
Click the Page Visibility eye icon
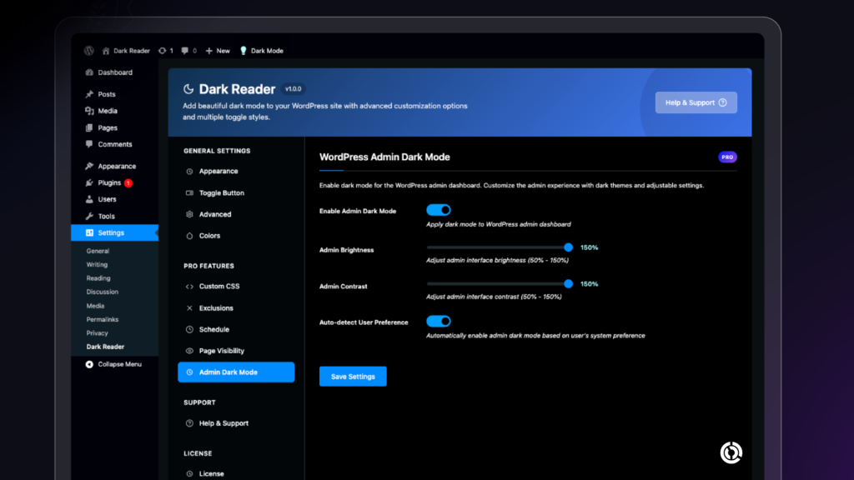[190, 352]
